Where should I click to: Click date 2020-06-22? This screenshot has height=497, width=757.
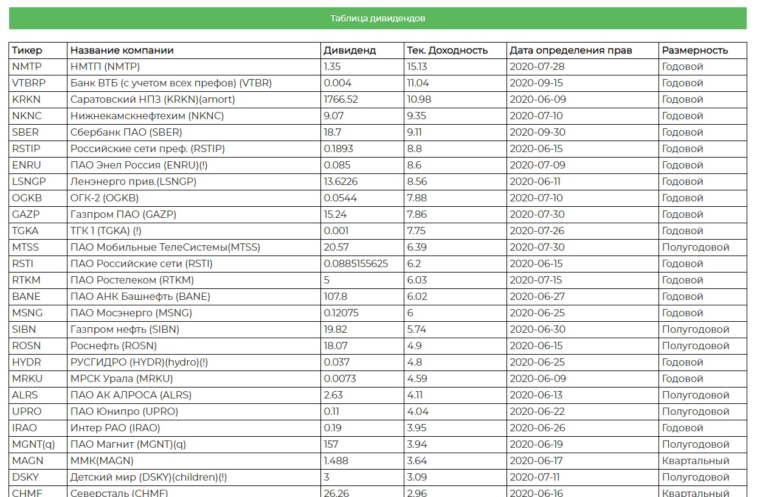(537, 412)
